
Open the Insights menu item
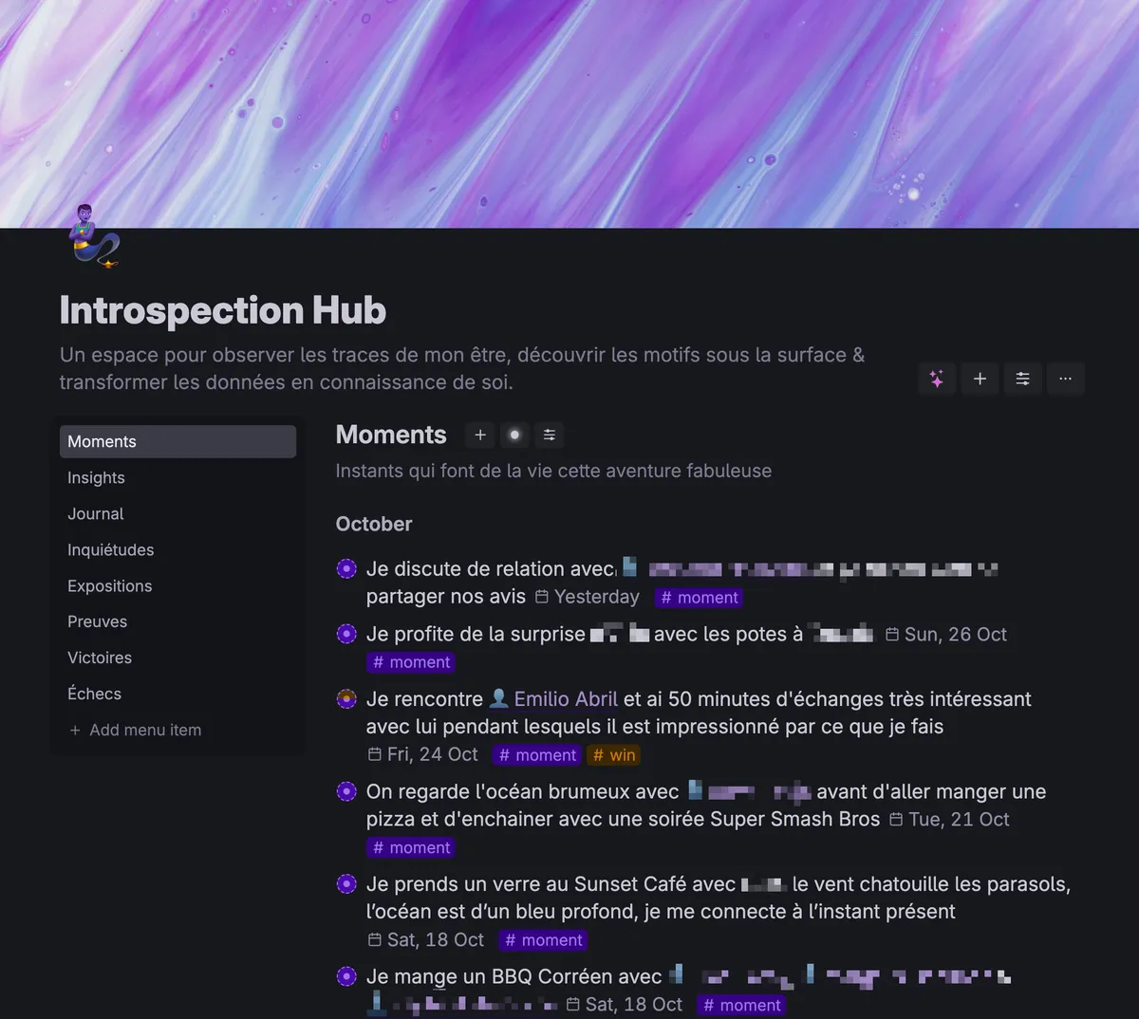tap(96, 477)
